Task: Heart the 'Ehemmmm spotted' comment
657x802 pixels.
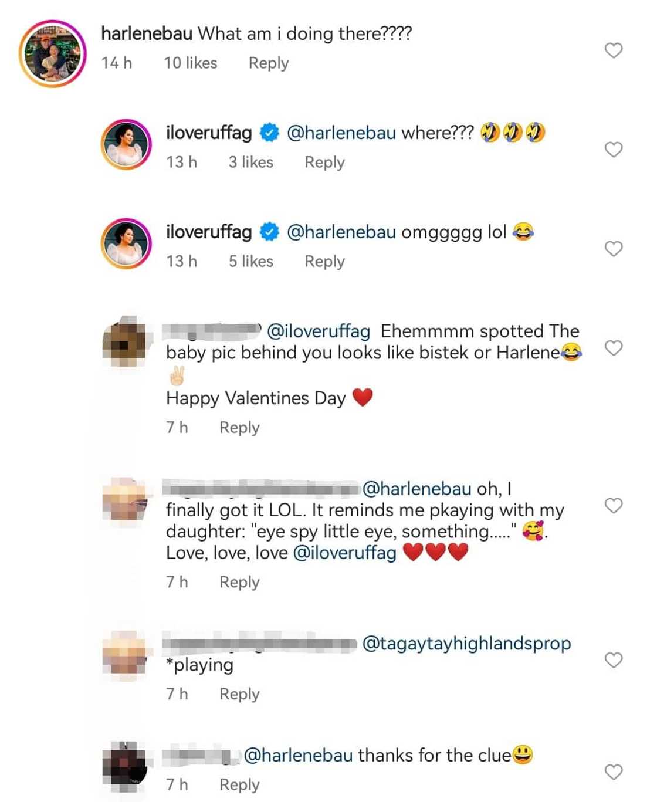Action: 613,348
